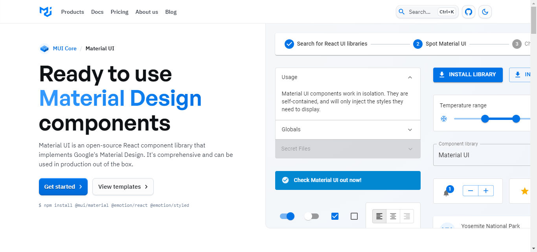The width and height of the screenshot is (537, 252).
Task: Click the MUI logo in header
Action: [46, 12]
